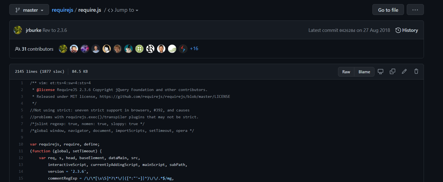The height and width of the screenshot is (182, 443).
Task: Open the purple nebula contributor avatar
Action: point(85,49)
